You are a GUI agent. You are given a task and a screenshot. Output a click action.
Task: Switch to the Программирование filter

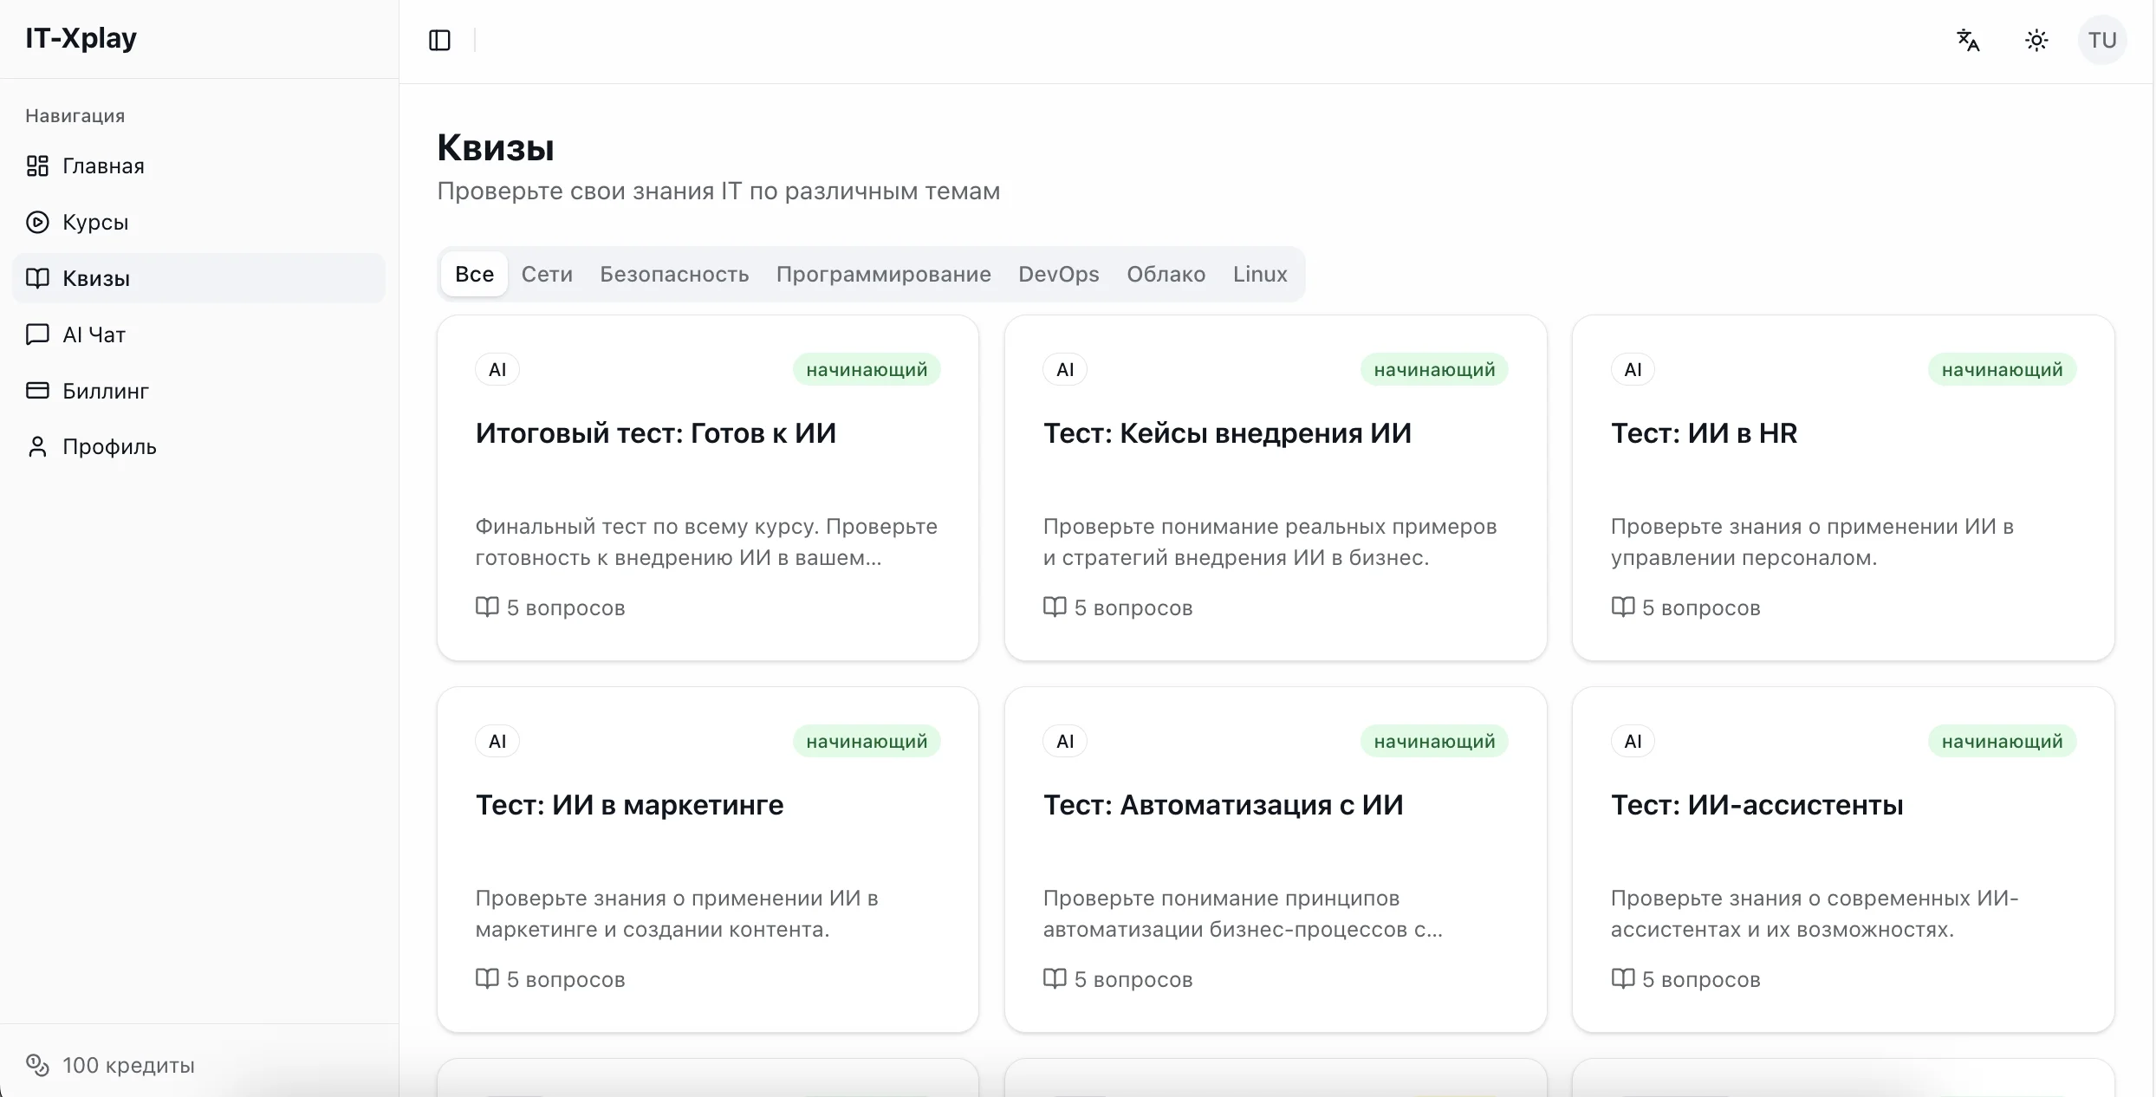[x=883, y=274]
